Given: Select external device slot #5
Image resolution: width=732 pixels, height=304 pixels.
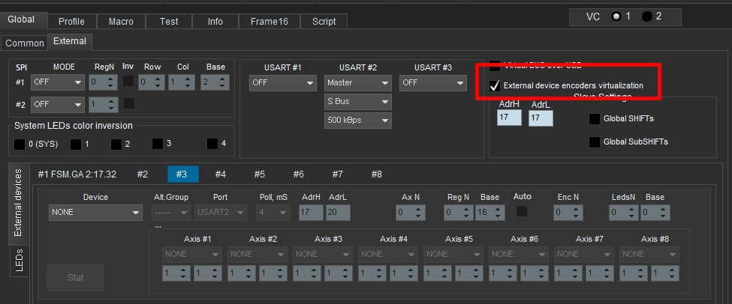Looking at the screenshot, I should coord(259,174).
